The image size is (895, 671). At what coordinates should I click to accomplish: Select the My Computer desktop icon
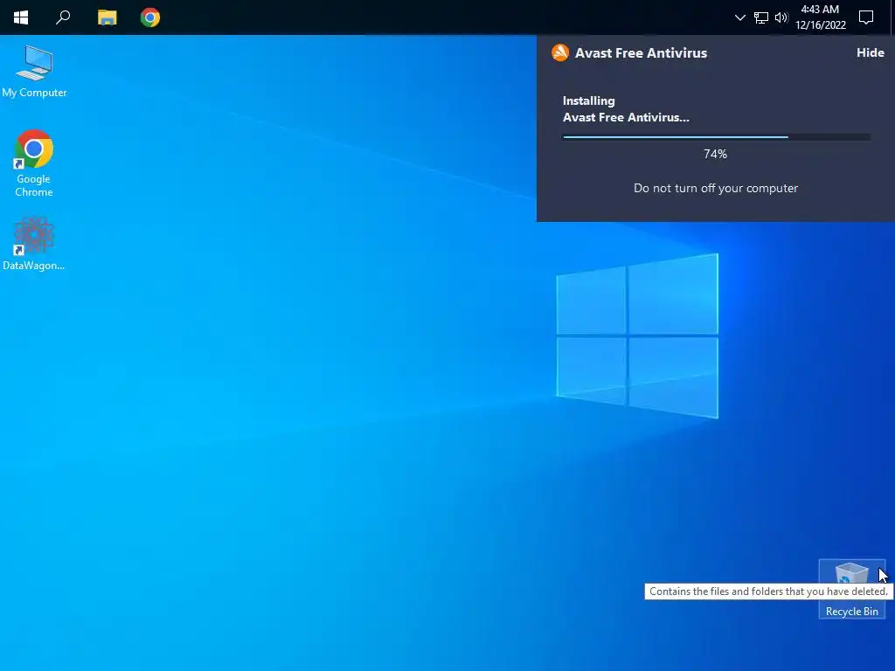click(34, 72)
